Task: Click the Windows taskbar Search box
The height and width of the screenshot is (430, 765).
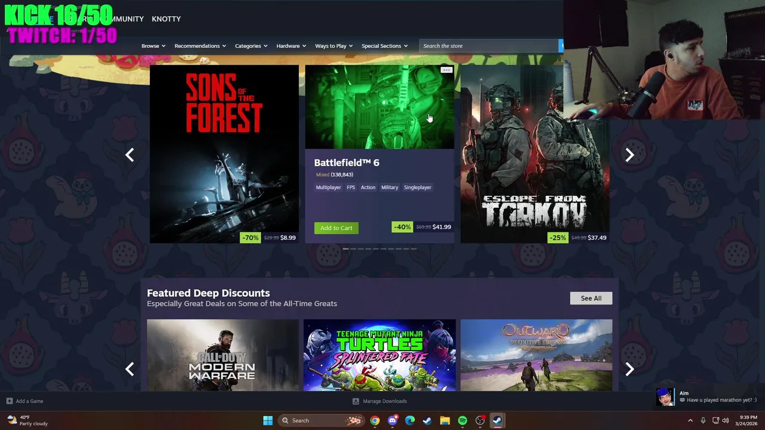Action: pos(322,420)
